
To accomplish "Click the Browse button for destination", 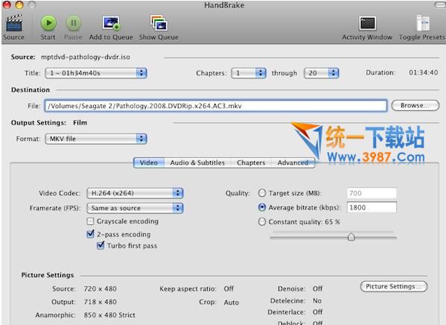I will [415, 105].
